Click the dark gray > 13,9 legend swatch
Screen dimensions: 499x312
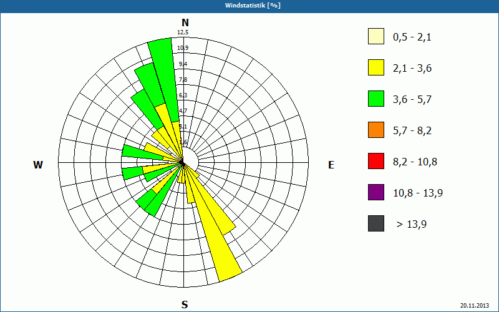click(x=376, y=223)
